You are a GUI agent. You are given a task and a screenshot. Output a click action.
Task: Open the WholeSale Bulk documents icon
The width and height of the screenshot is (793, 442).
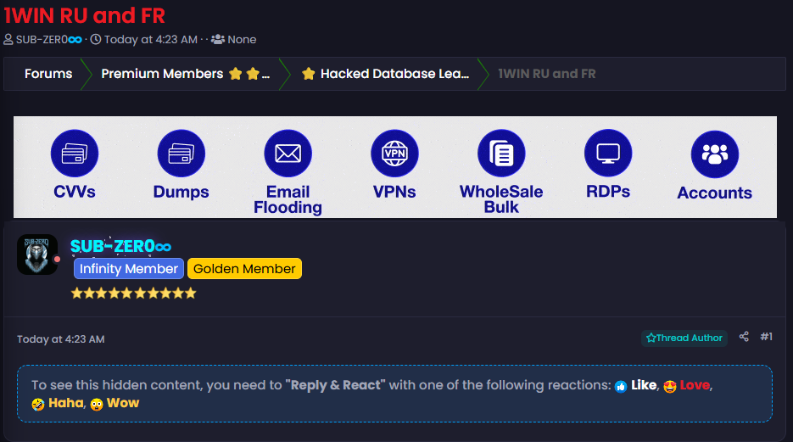(x=501, y=154)
